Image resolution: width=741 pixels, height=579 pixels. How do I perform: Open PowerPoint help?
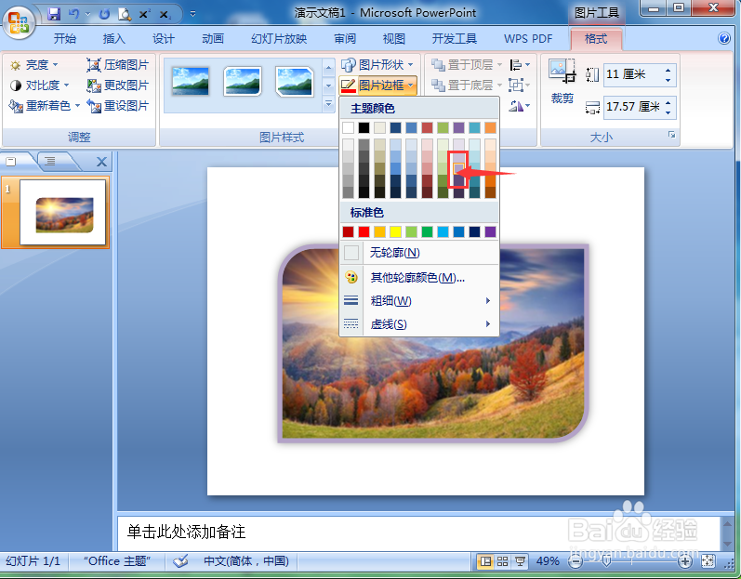(x=724, y=38)
